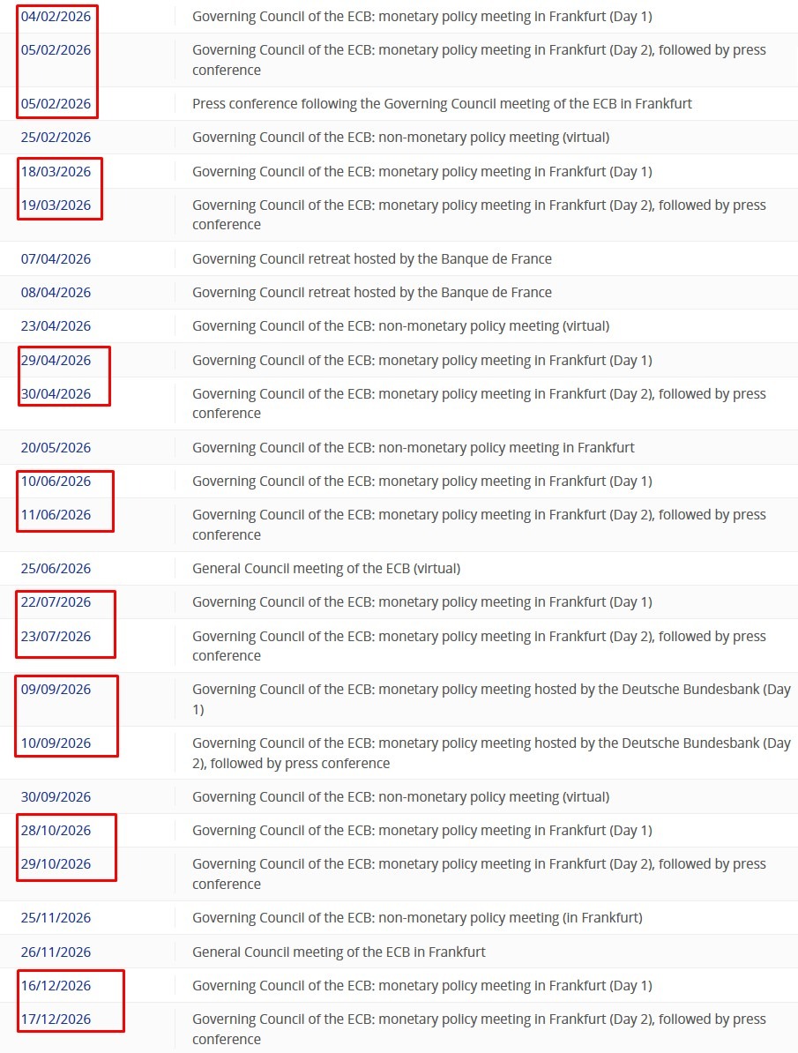798x1053 pixels.
Task: Open the 30/09/2026 date link
Action: click(x=56, y=796)
